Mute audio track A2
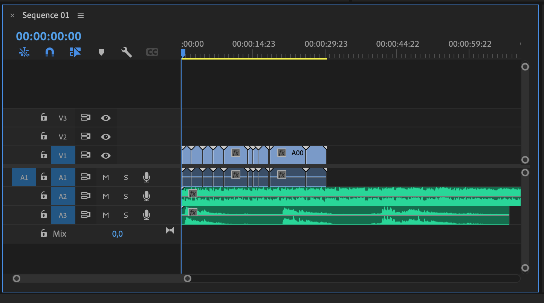The image size is (544, 303). click(x=106, y=196)
